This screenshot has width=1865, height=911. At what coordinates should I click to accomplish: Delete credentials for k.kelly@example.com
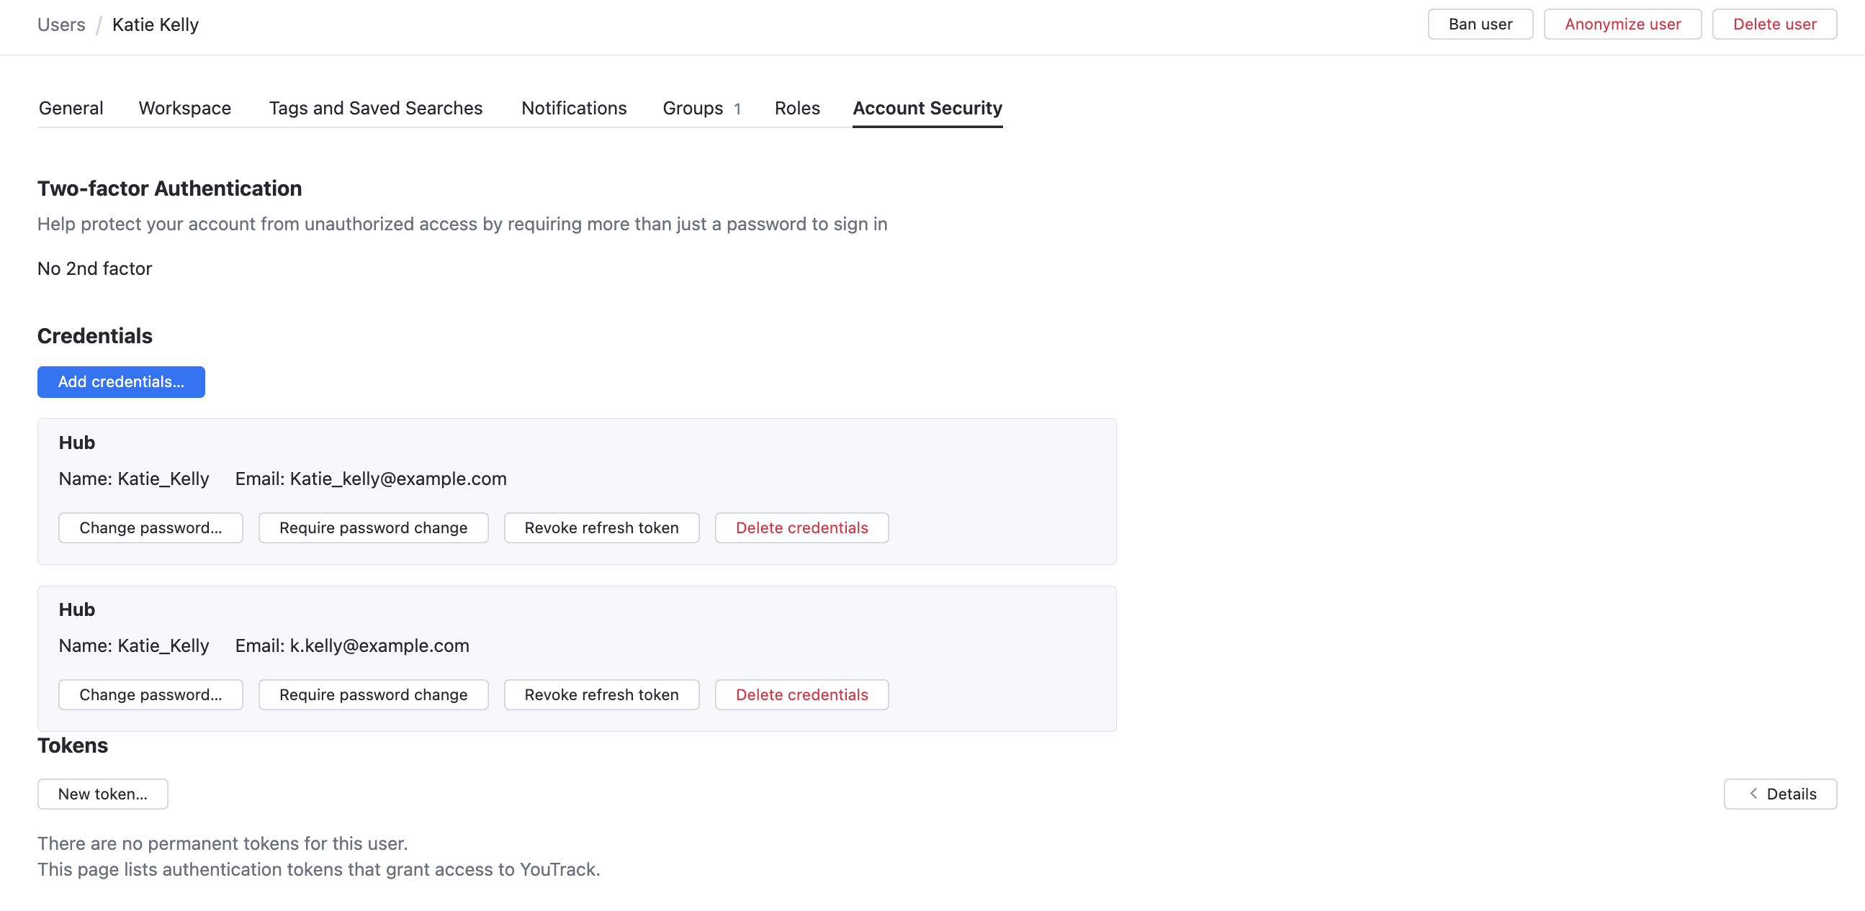coord(801,694)
